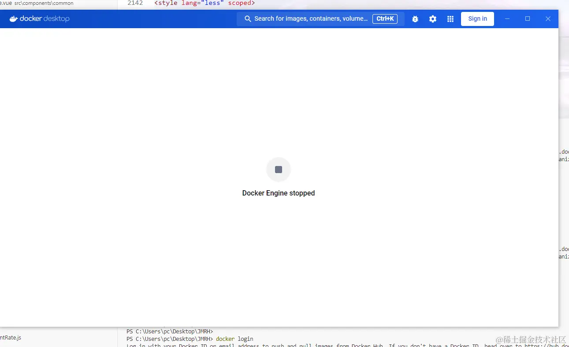Click the docker login command in terminal

(x=234, y=339)
